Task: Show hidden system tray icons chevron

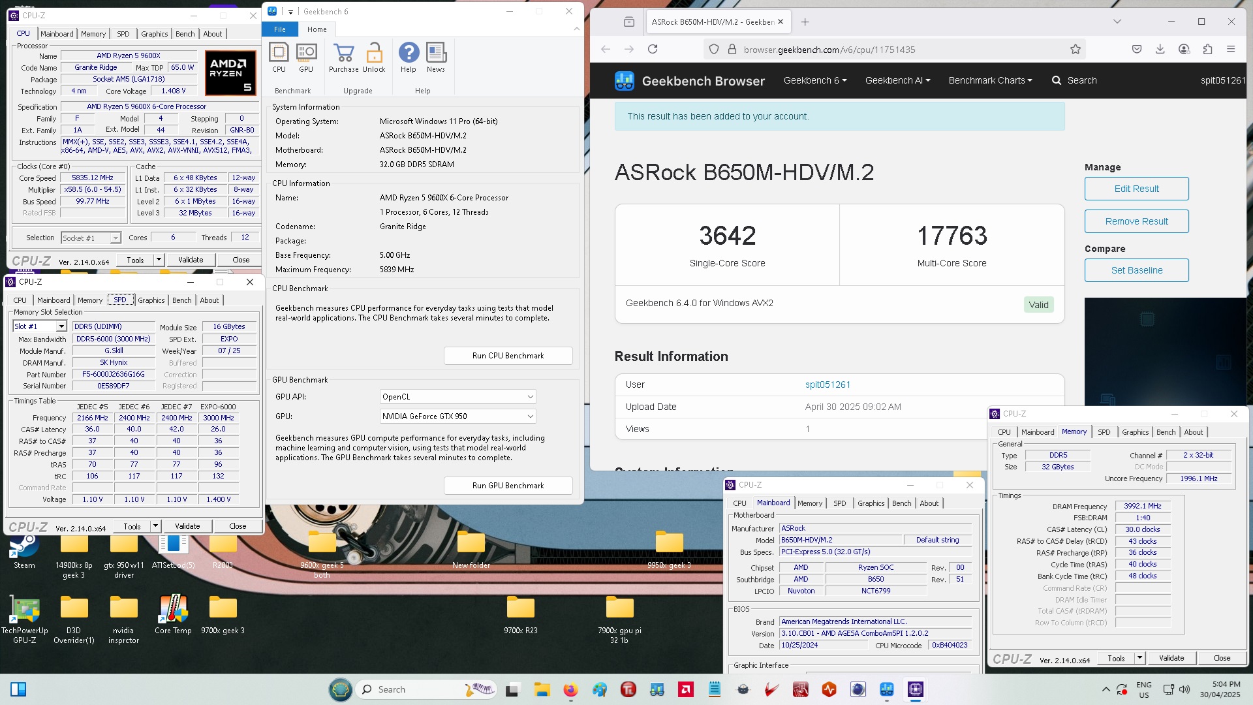Action: tap(1106, 689)
